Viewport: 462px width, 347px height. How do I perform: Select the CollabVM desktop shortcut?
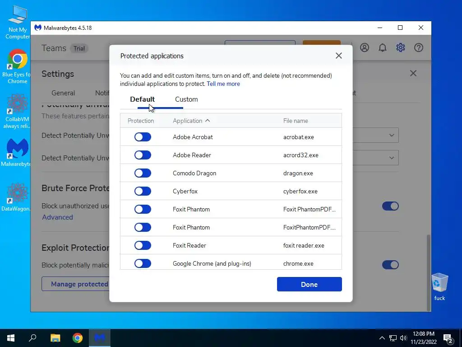coord(18,111)
